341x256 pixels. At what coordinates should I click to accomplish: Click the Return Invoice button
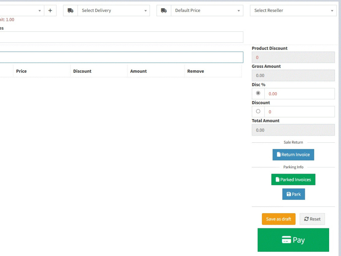tap(293, 154)
